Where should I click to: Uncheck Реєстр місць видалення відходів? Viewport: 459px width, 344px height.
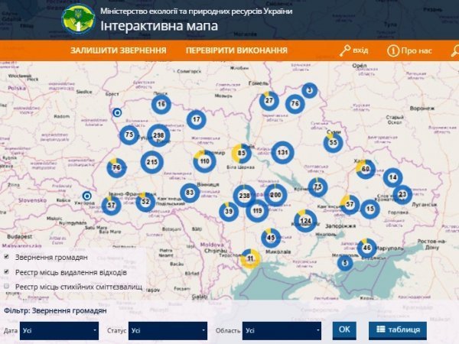(x=7, y=271)
